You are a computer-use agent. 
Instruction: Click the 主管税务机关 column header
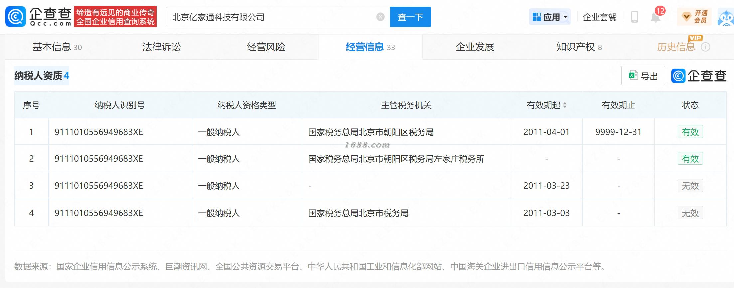pyautogui.click(x=406, y=105)
